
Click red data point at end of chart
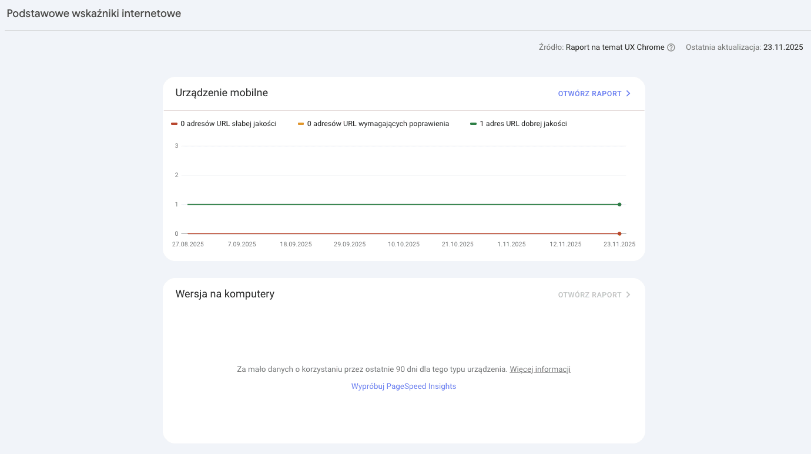point(619,233)
